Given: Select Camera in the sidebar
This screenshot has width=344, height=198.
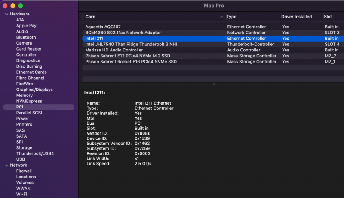Looking at the screenshot, I should 24,43.
